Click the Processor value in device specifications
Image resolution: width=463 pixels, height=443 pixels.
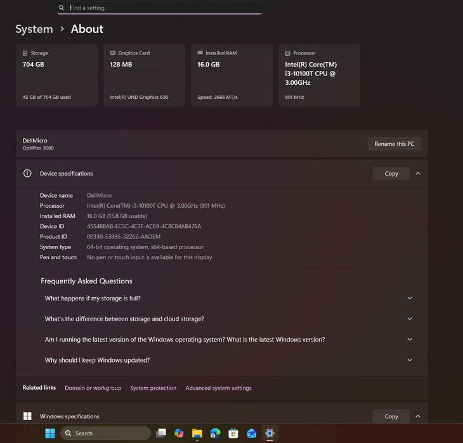coord(155,206)
